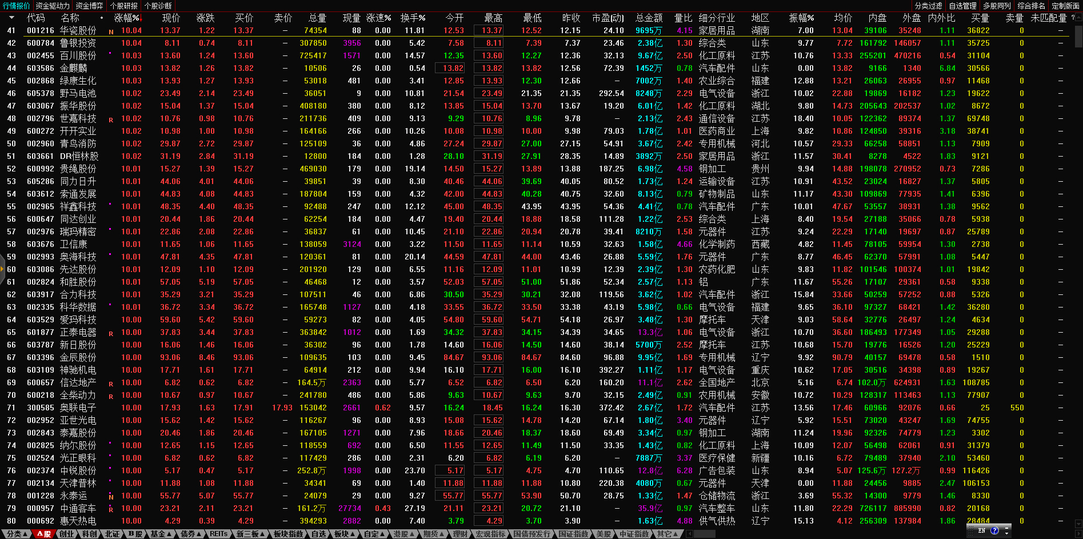The height and width of the screenshot is (539, 1083).
Task: Select the 奥联电子 stock row
Action: (x=78, y=408)
